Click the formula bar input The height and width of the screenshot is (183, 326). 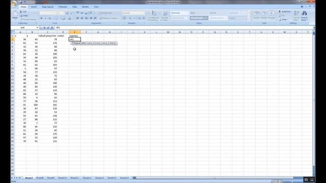coord(183,27)
